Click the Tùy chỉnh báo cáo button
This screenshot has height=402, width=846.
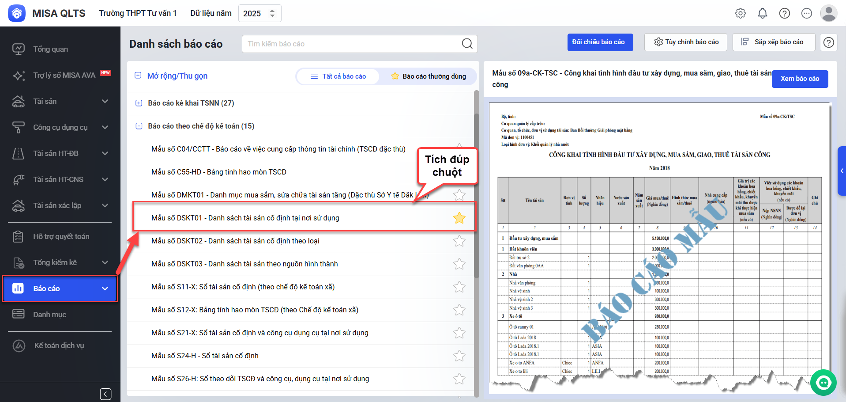click(686, 42)
